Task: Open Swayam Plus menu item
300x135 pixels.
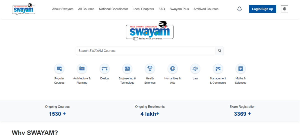Action: click(179, 9)
